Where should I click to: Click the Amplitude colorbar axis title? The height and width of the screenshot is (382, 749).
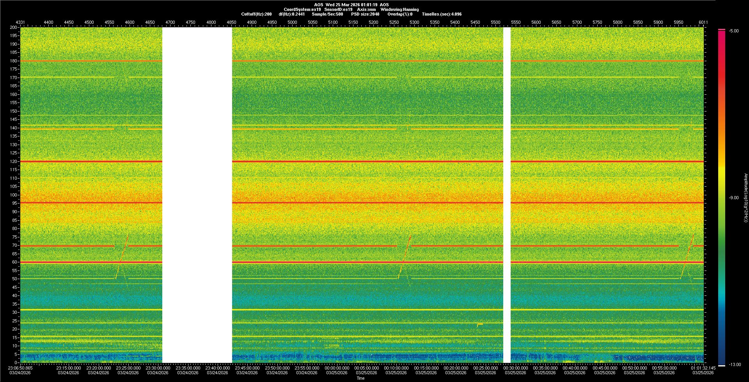click(x=745, y=198)
